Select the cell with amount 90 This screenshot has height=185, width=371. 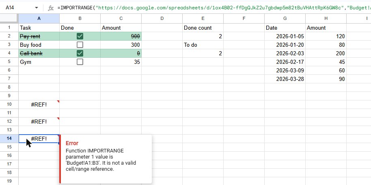click(326, 79)
